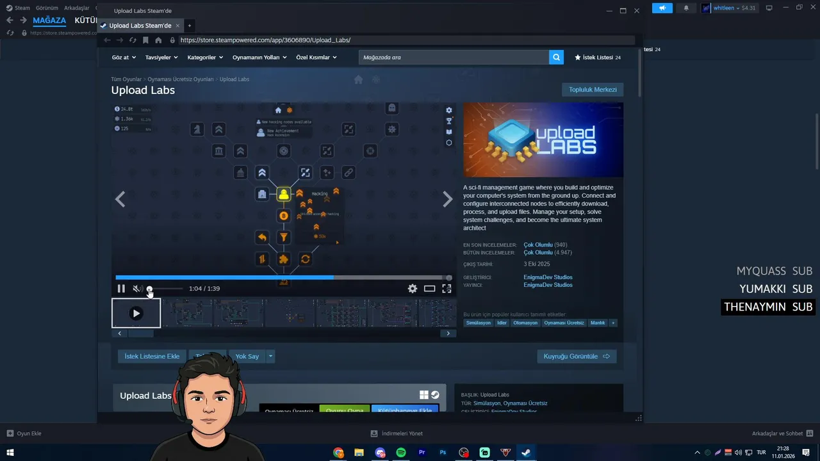The image size is (820, 461).
Task: Open the Steam menu in main window
Action: [18, 8]
